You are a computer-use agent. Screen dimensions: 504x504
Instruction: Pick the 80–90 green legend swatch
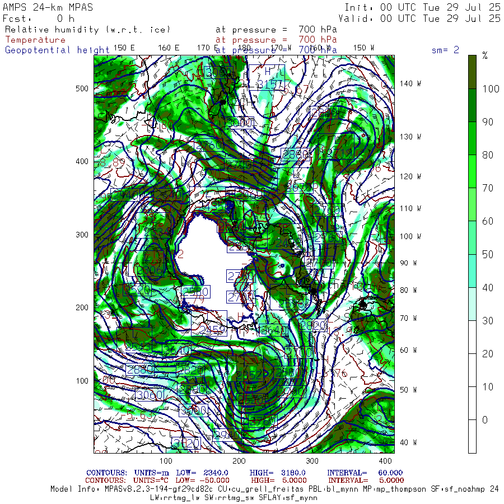click(x=472, y=138)
